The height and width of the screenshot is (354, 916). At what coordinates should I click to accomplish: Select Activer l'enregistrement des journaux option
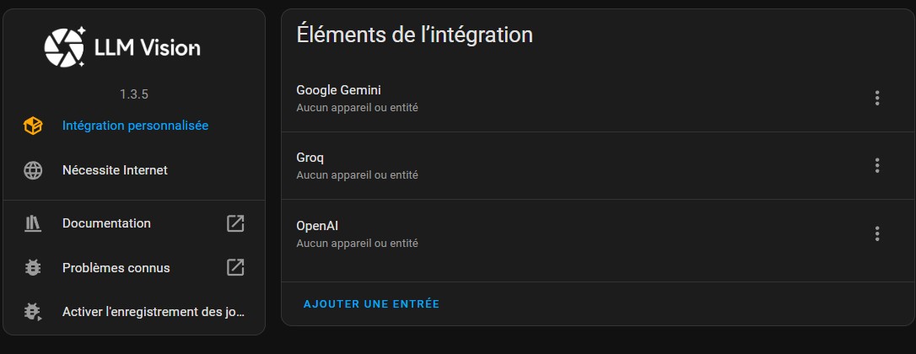[x=153, y=312]
